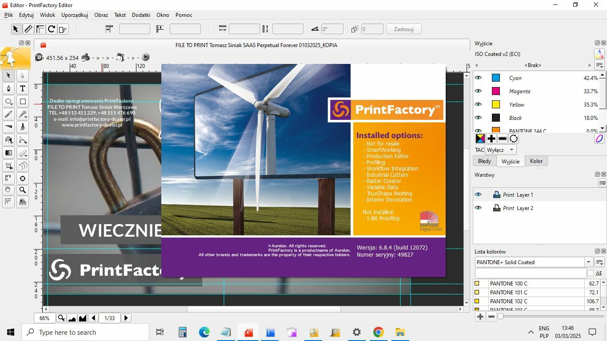Select the Text tool
Viewport: 607px width, 341px height.
23,88
